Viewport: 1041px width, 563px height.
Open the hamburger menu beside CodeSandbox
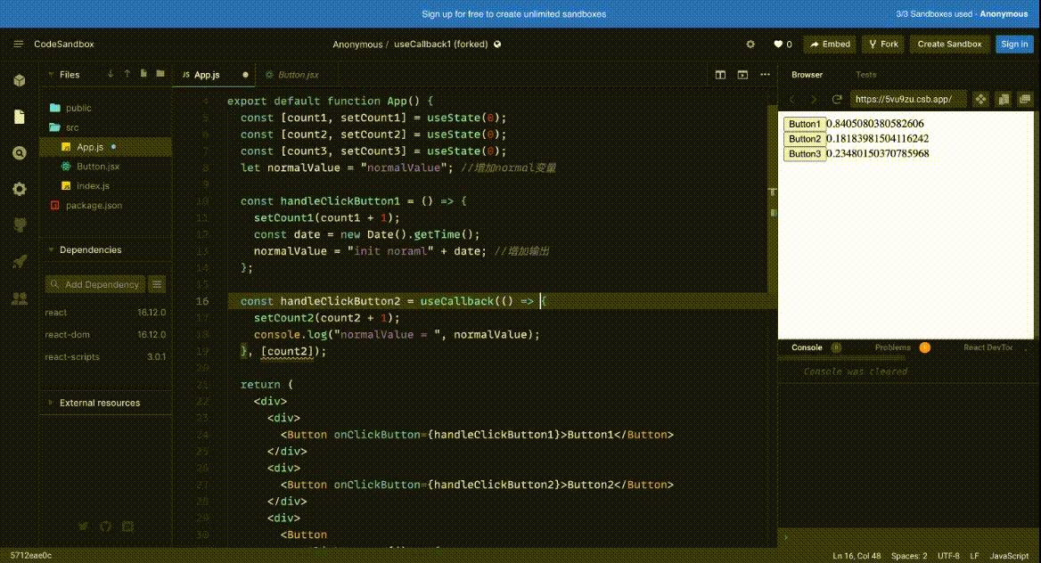(18, 44)
